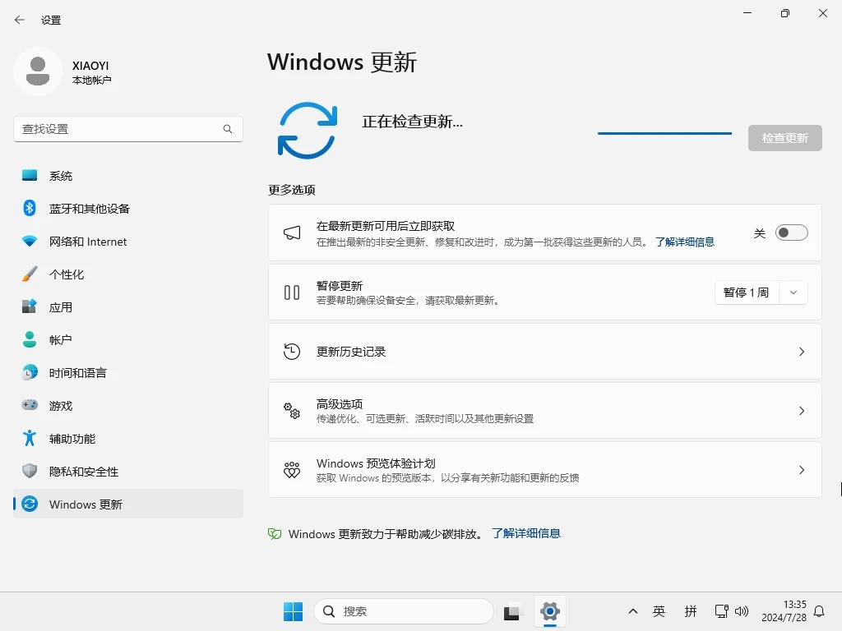
Task: Open Windows 预览体验计划 via its chevron
Action: click(801, 470)
